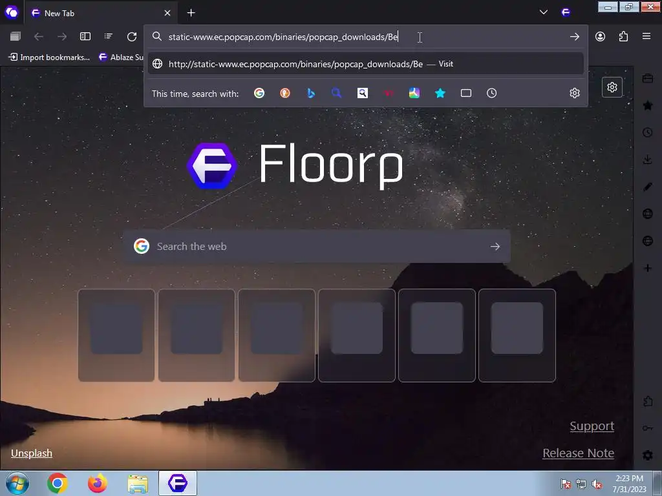Toggle the sidebar panel button
The width and height of the screenshot is (662, 496).
pos(85,37)
